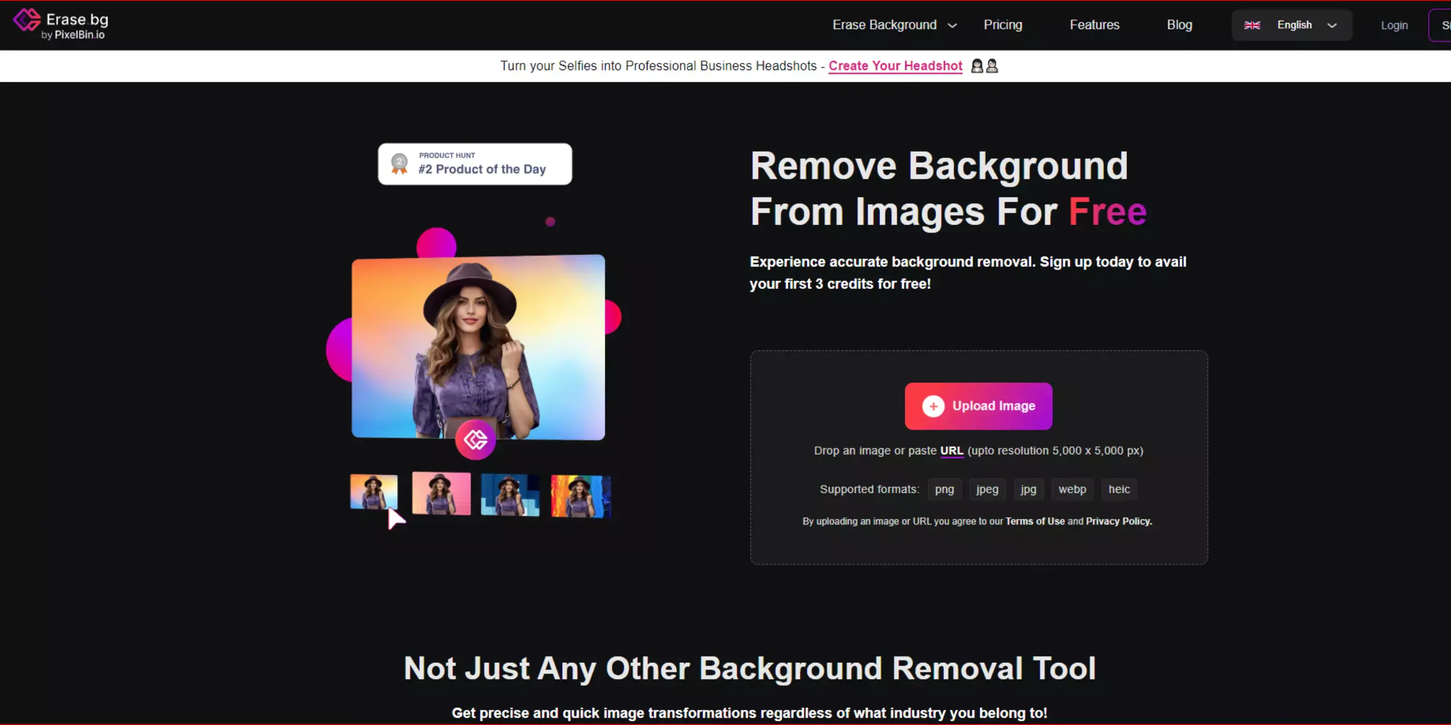This screenshot has width=1451, height=725.
Task: Click the URL link to paste an image
Action: pos(951,451)
